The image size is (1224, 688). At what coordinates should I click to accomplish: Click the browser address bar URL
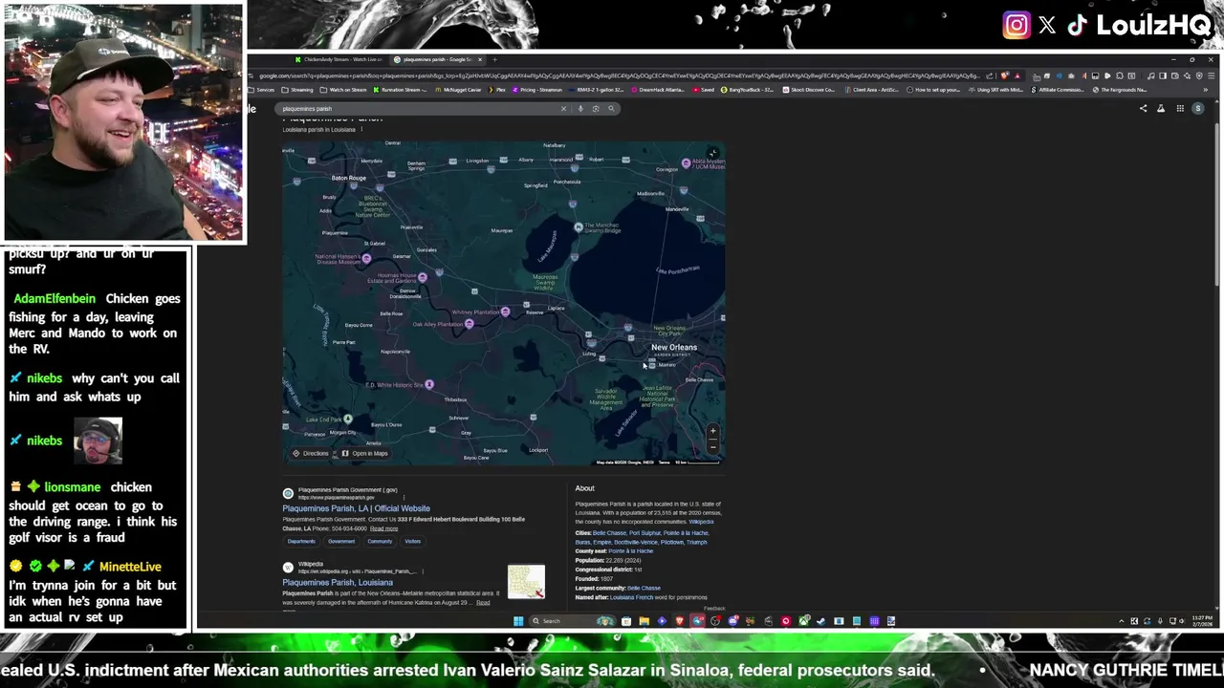619,75
